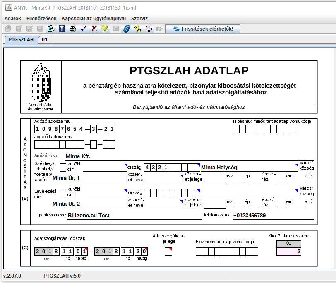The image size is (336, 283).
Task: Tick külföldi cím checkbox in the Székhely row
Action: click(x=63, y=167)
